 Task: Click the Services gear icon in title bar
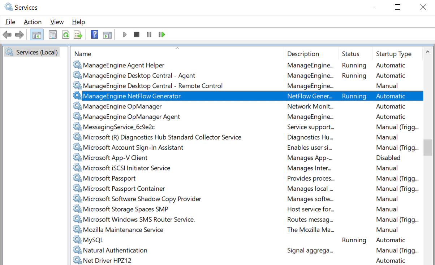pos(8,7)
